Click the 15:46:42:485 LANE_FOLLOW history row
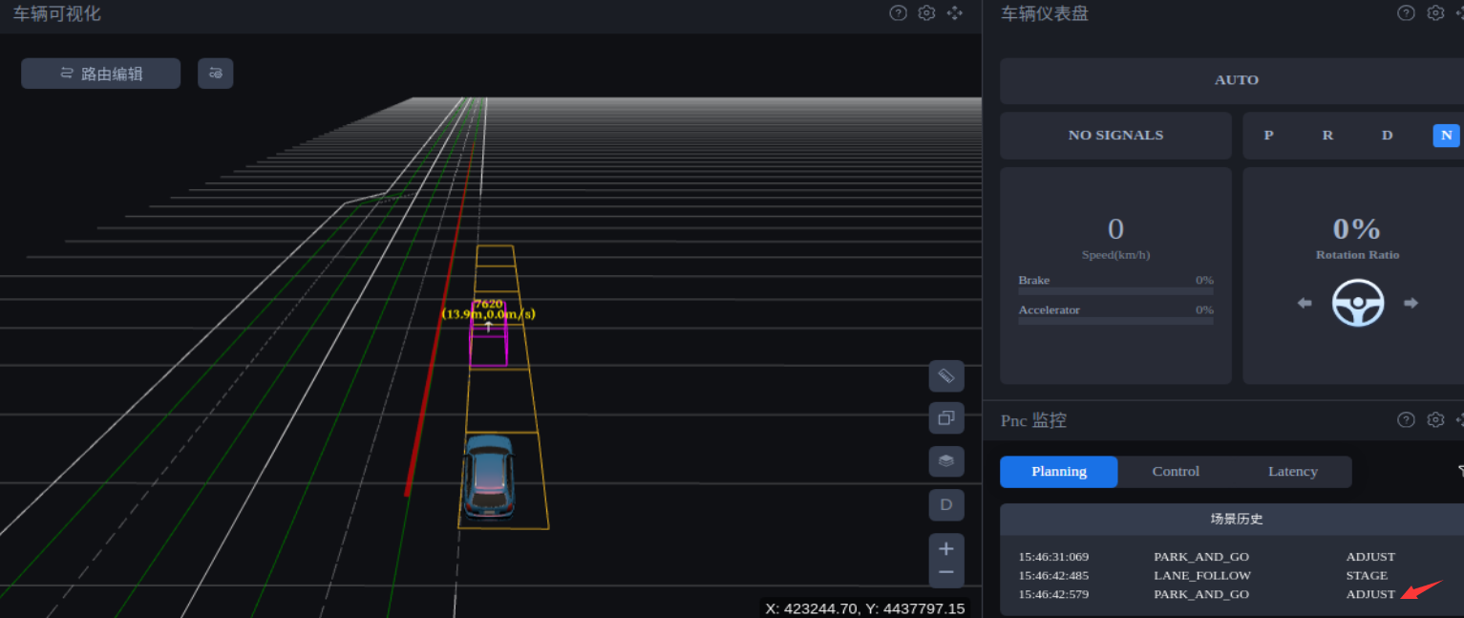The width and height of the screenshot is (1464, 618). [1203, 576]
